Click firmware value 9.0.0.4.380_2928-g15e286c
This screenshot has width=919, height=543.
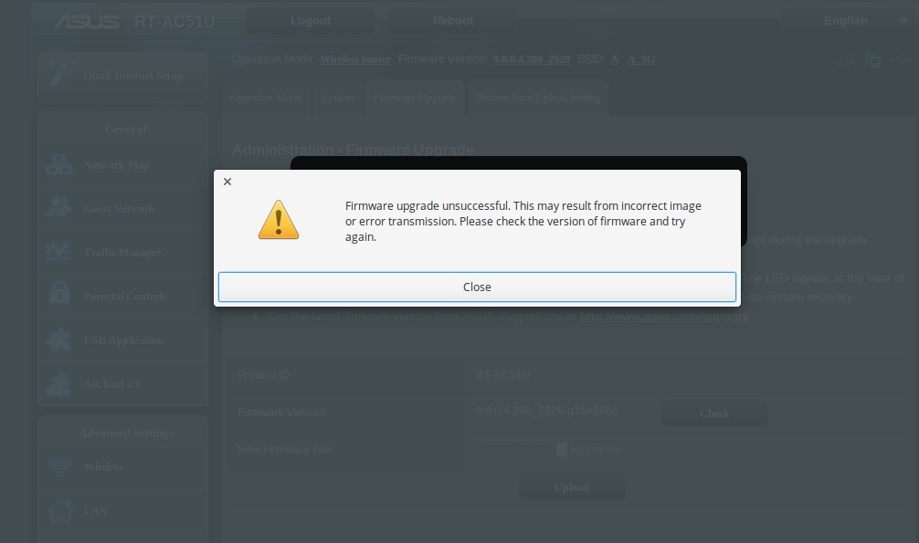click(546, 411)
